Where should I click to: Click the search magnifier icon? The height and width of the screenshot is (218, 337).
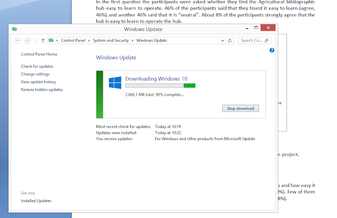(x=266, y=41)
